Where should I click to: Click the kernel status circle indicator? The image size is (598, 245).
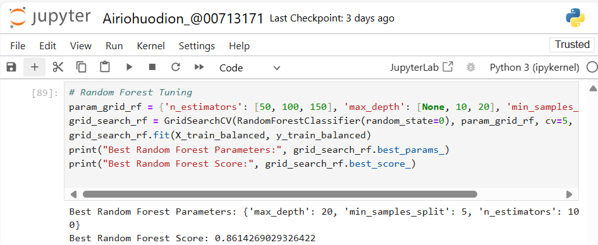[592, 68]
